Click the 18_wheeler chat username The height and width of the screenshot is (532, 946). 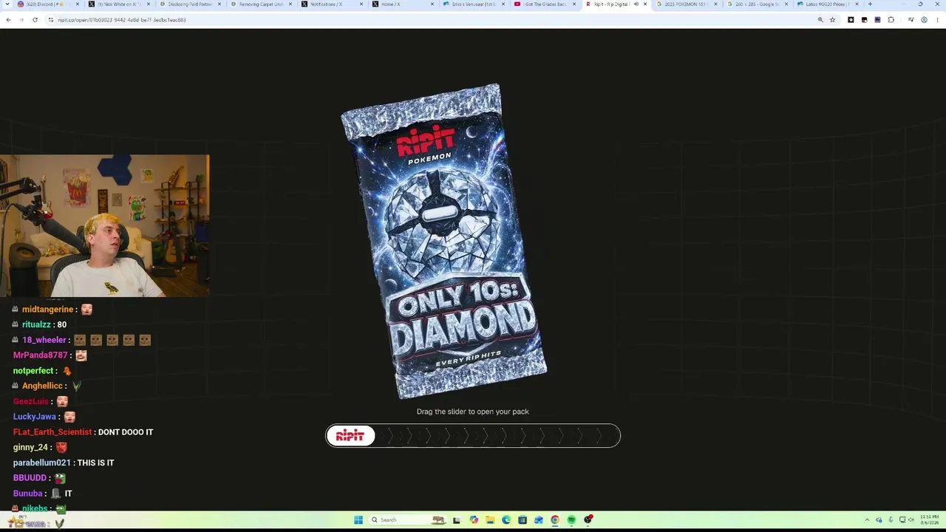point(44,340)
